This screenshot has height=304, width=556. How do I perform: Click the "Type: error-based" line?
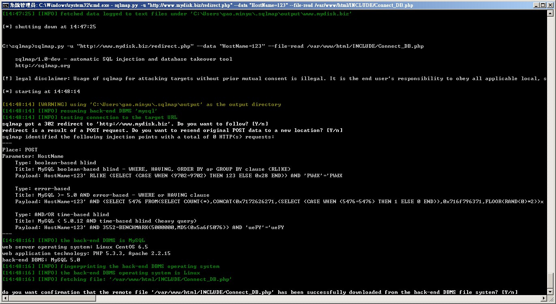pyautogui.click(x=43, y=189)
